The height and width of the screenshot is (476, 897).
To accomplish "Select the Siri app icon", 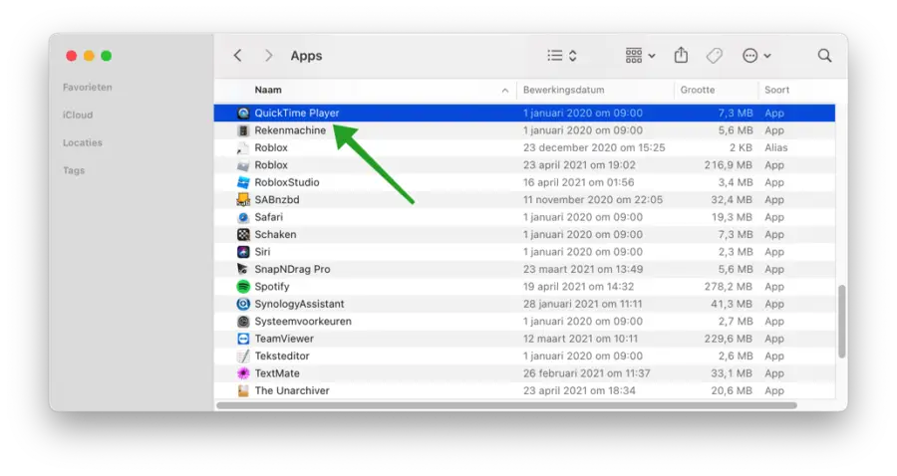I will click(243, 252).
